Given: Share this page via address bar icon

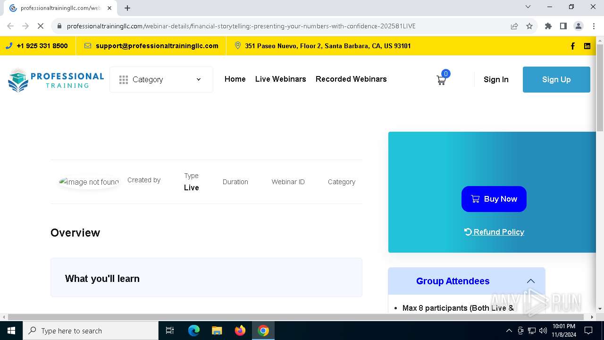Looking at the screenshot, I should pos(514,26).
